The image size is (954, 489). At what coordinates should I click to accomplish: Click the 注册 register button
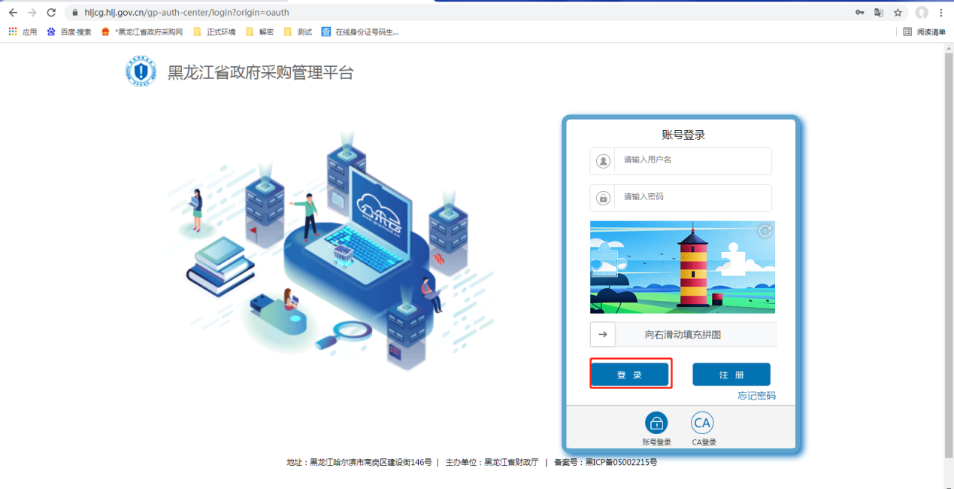tap(731, 375)
